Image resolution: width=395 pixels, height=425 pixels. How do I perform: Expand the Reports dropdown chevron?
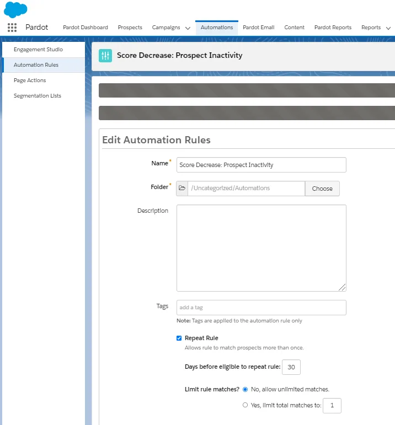tap(388, 28)
